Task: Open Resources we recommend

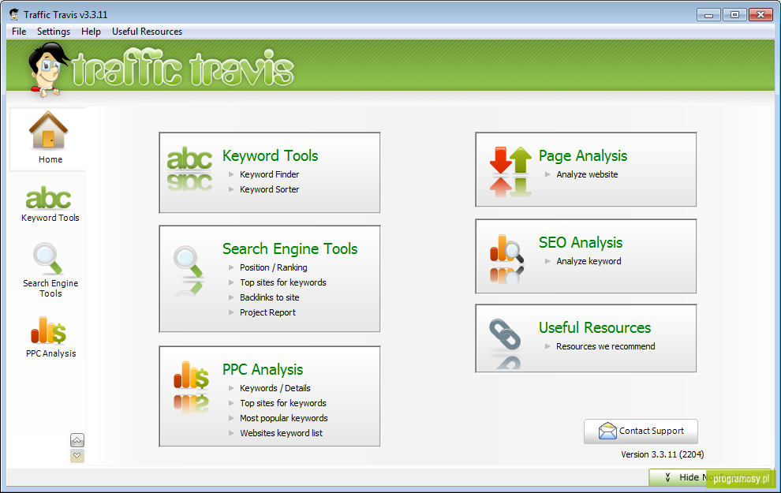Action: [605, 346]
